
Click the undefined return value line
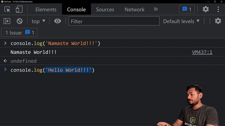coord(24,61)
